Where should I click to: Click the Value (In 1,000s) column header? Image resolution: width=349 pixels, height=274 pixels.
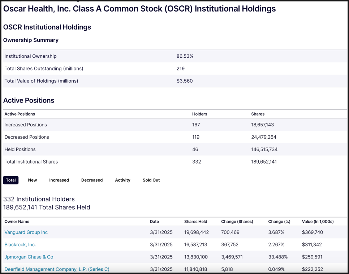[318, 222]
